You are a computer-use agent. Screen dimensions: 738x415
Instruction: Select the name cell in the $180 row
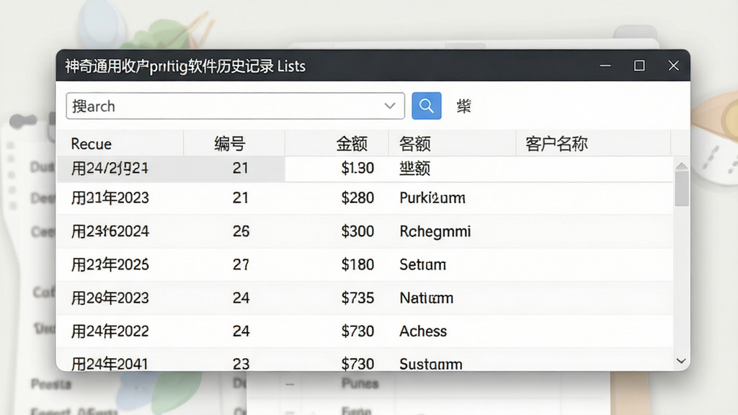click(x=422, y=264)
